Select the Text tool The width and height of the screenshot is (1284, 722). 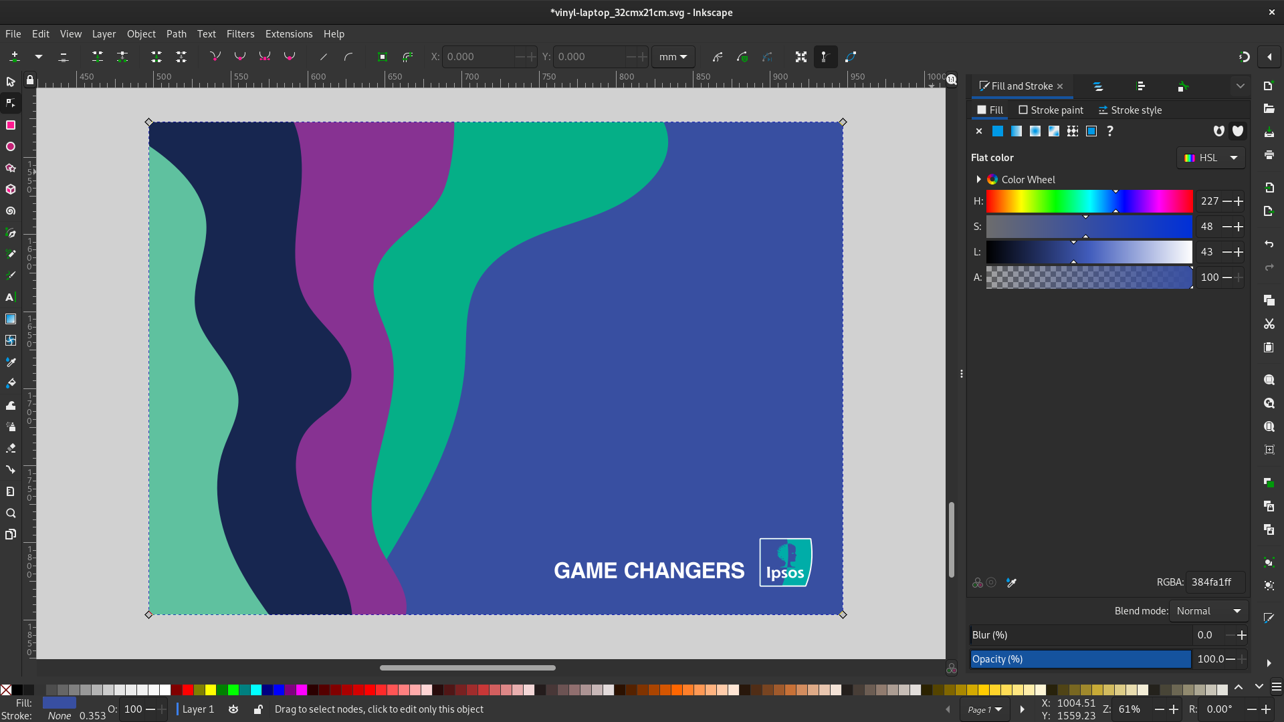pos(11,297)
